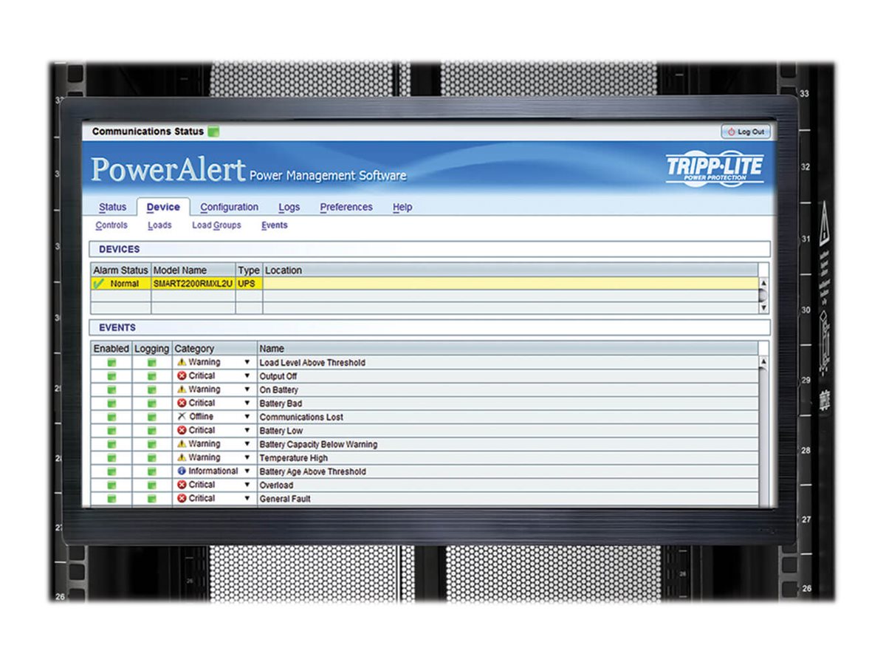Viewport: 886px width, 665px height.
Task: Open the Logs tab
Action: coord(289,208)
